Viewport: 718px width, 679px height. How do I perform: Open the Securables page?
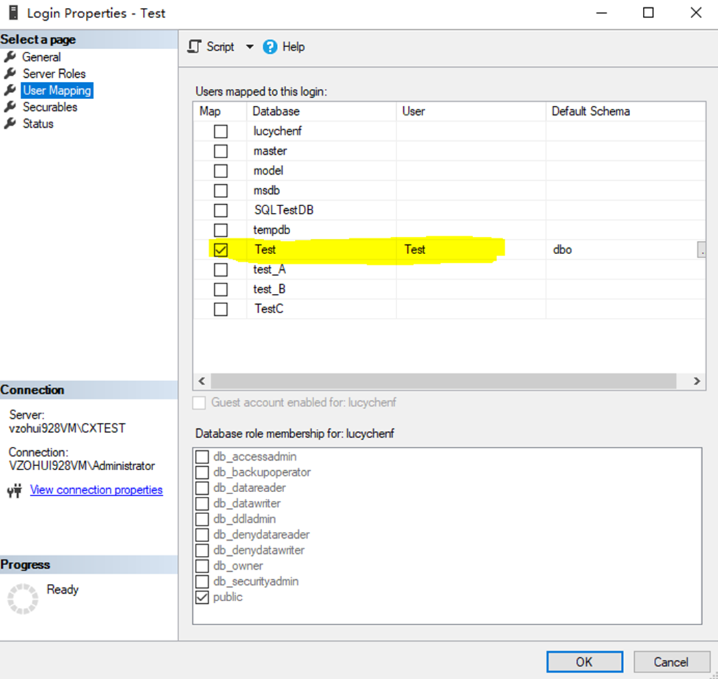click(x=50, y=107)
